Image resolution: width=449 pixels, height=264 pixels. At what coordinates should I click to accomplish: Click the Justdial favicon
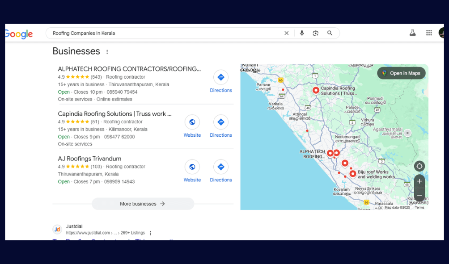57,230
